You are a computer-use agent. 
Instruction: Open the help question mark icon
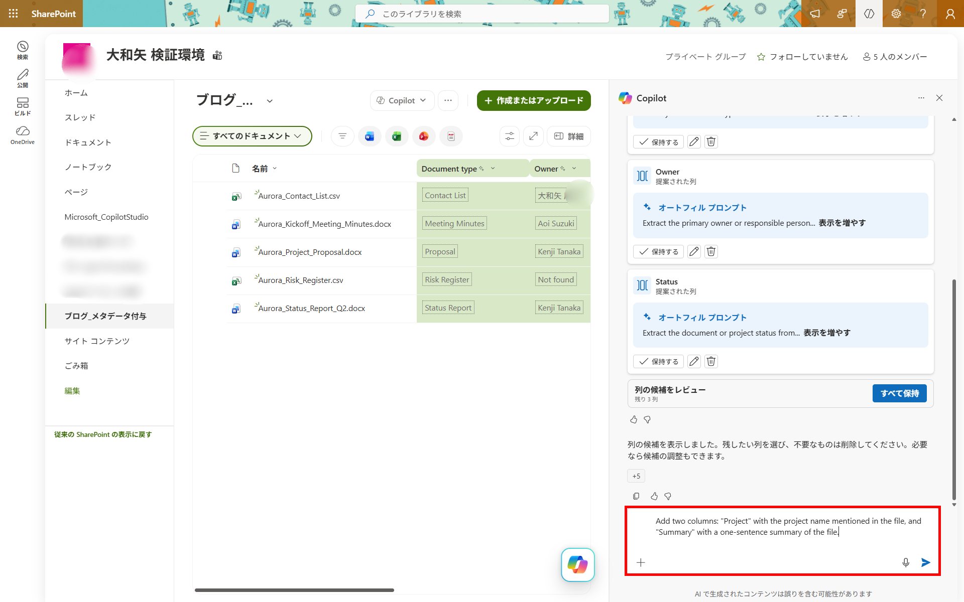click(923, 14)
